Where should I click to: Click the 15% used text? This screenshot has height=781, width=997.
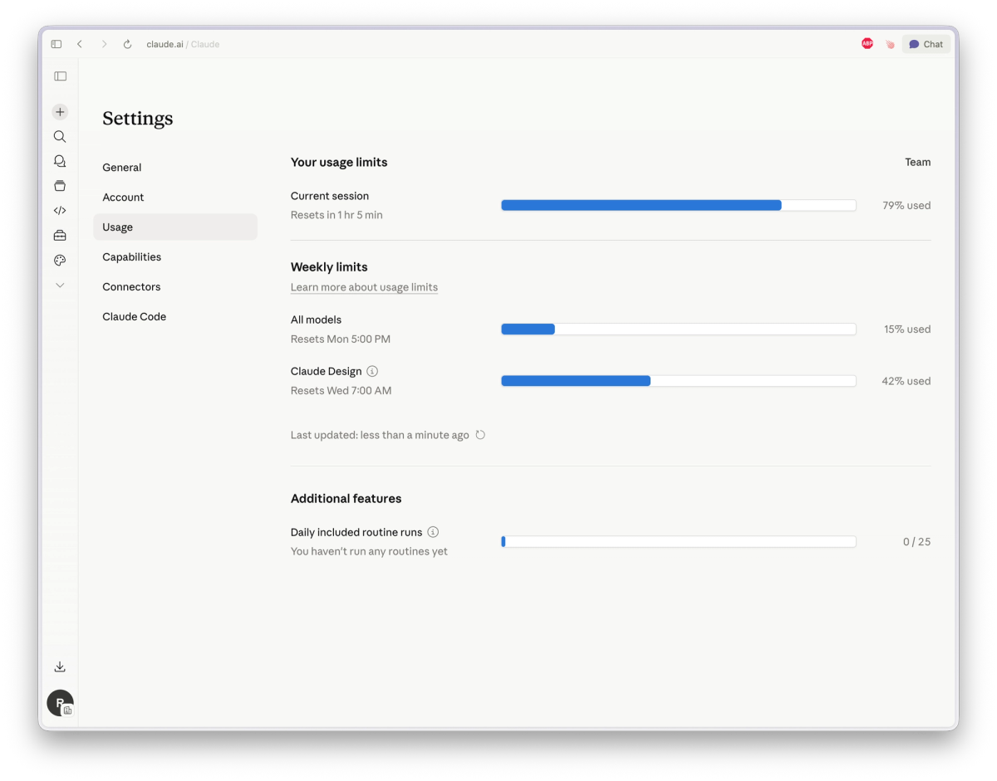[907, 329]
